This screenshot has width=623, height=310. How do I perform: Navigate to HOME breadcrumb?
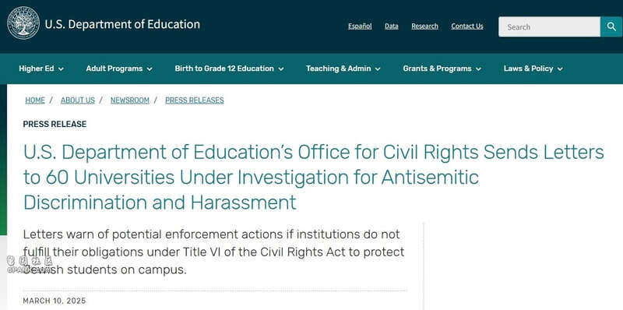35,100
